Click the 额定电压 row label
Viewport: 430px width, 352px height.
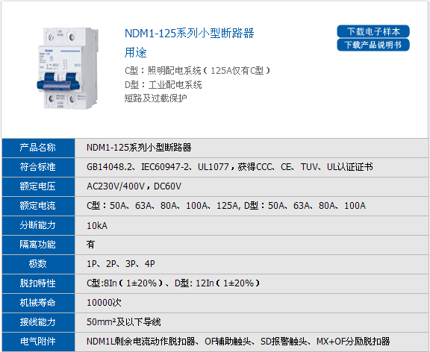pos(38,186)
